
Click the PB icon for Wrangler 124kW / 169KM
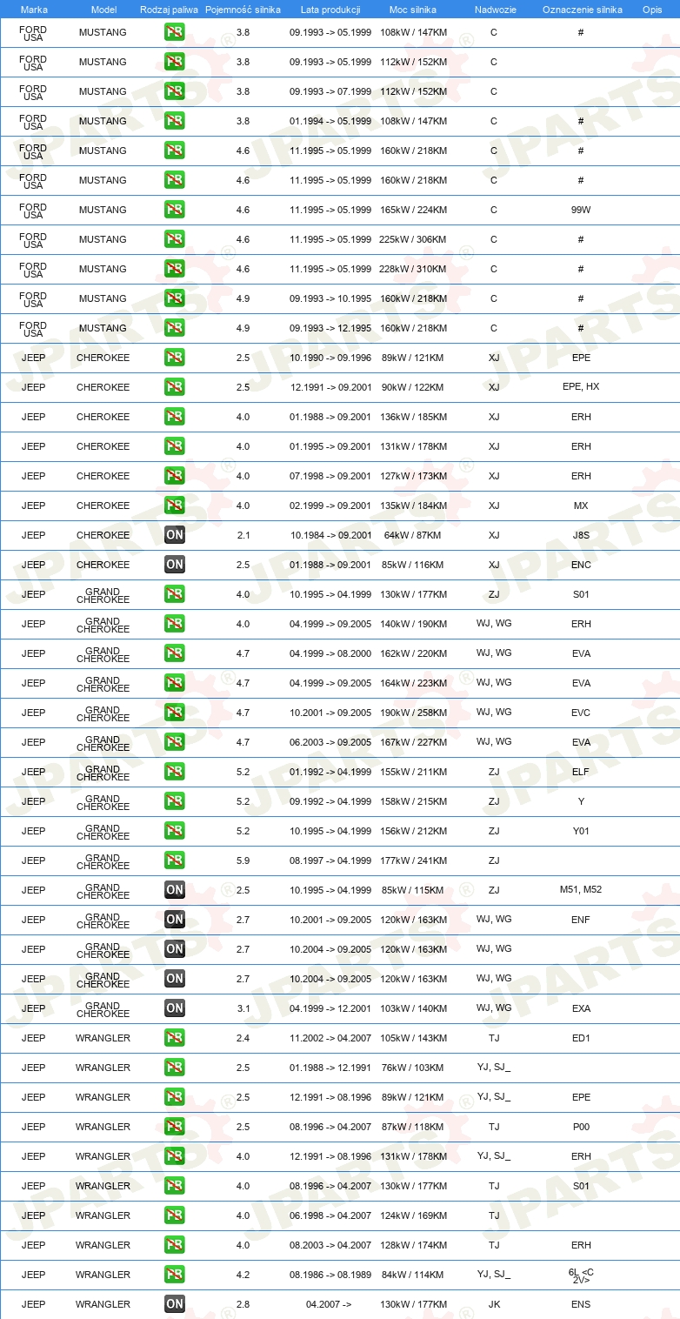(174, 1215)
